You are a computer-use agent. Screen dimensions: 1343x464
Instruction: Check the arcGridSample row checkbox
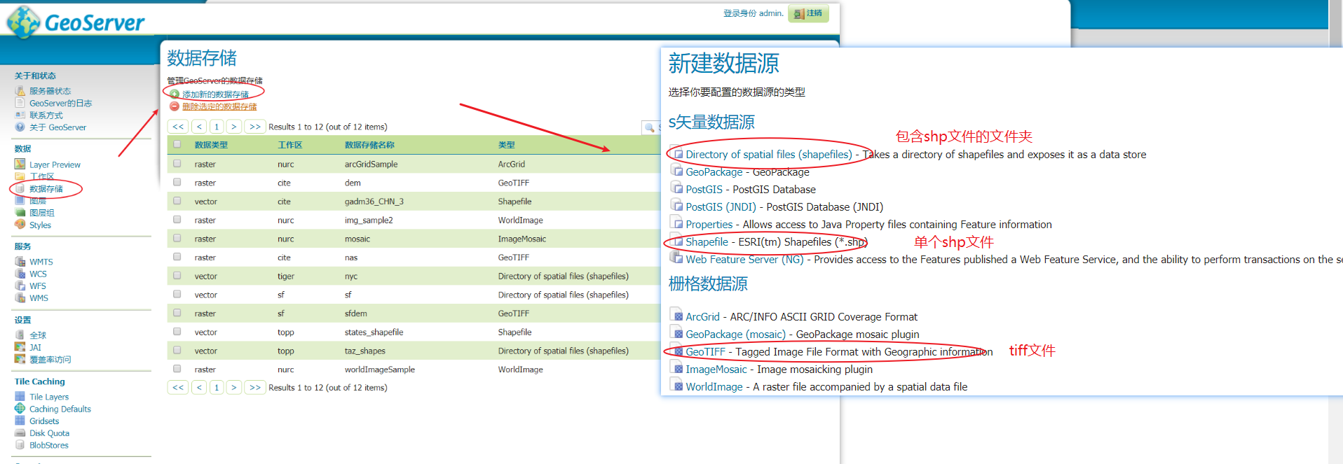point(177,164)
